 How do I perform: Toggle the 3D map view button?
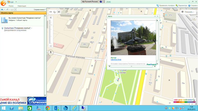59,12
